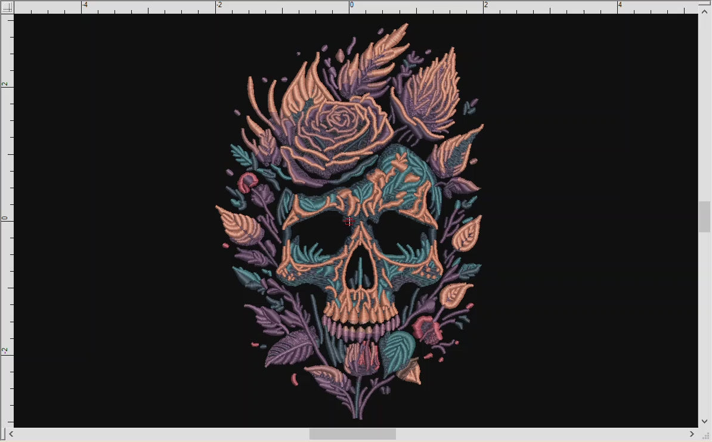Click the left arrow on the horizontal scrollbar
The width and height of the screenshot is (712, 442).
(x=11, y=435)
